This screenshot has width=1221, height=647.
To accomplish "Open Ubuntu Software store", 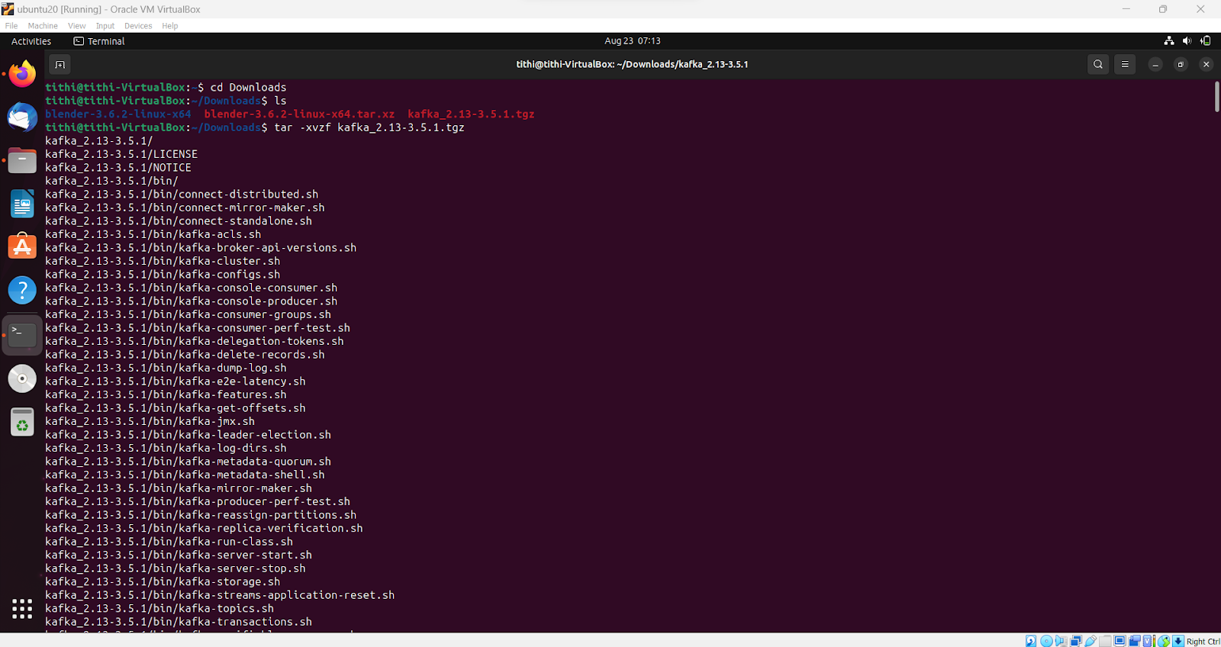I will pyautogui.click(x=22, y=247).
